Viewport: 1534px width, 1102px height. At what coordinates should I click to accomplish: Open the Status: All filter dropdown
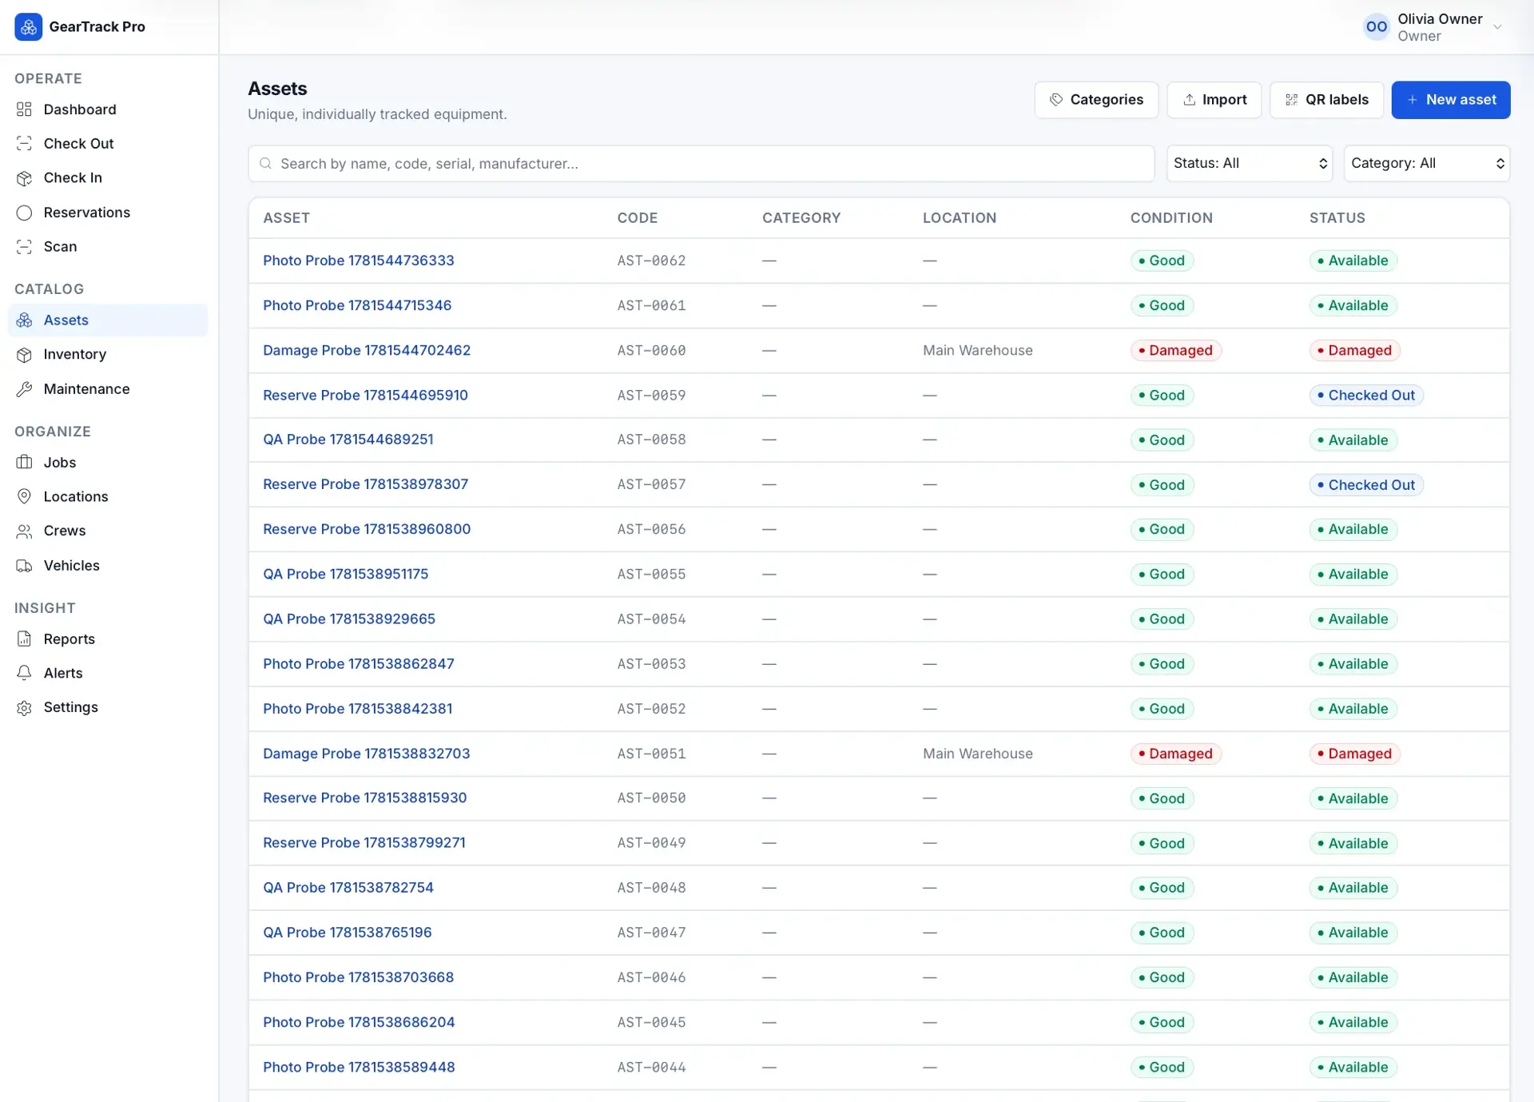[x=1250, y=164]
